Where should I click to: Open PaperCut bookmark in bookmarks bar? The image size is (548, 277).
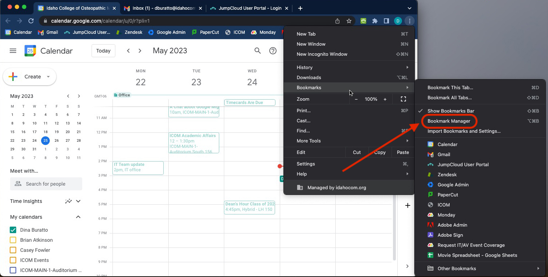click(205, 32)
